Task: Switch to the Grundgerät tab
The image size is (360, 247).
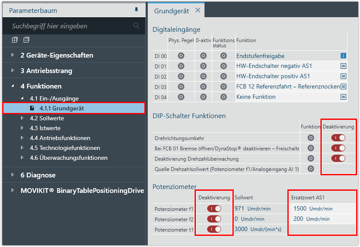Action: 171,11
